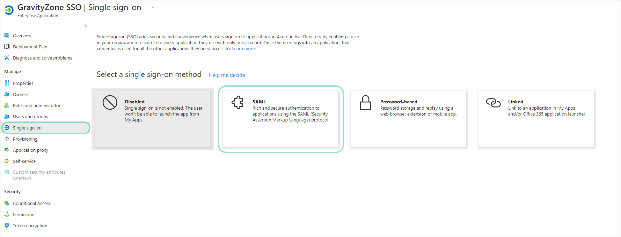
Task: Open Users and groups
Action: pyautogui.click(x=30, y=117)
